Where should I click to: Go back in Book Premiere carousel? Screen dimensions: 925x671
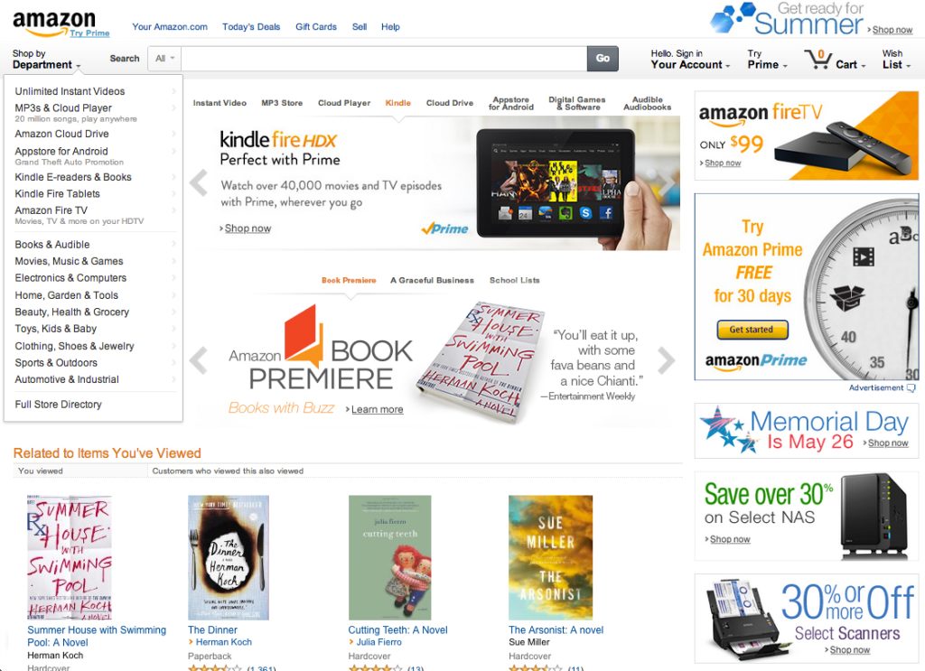199,360
